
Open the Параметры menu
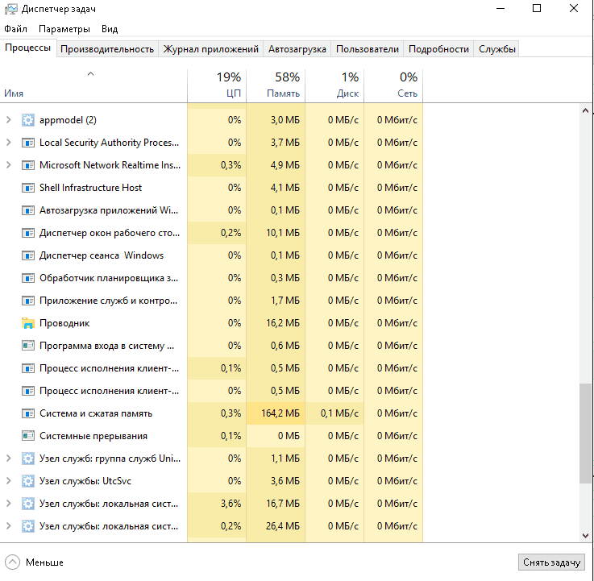pos(64,29)
